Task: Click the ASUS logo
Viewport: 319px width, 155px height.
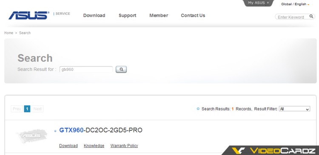Action: pos(28,15)
